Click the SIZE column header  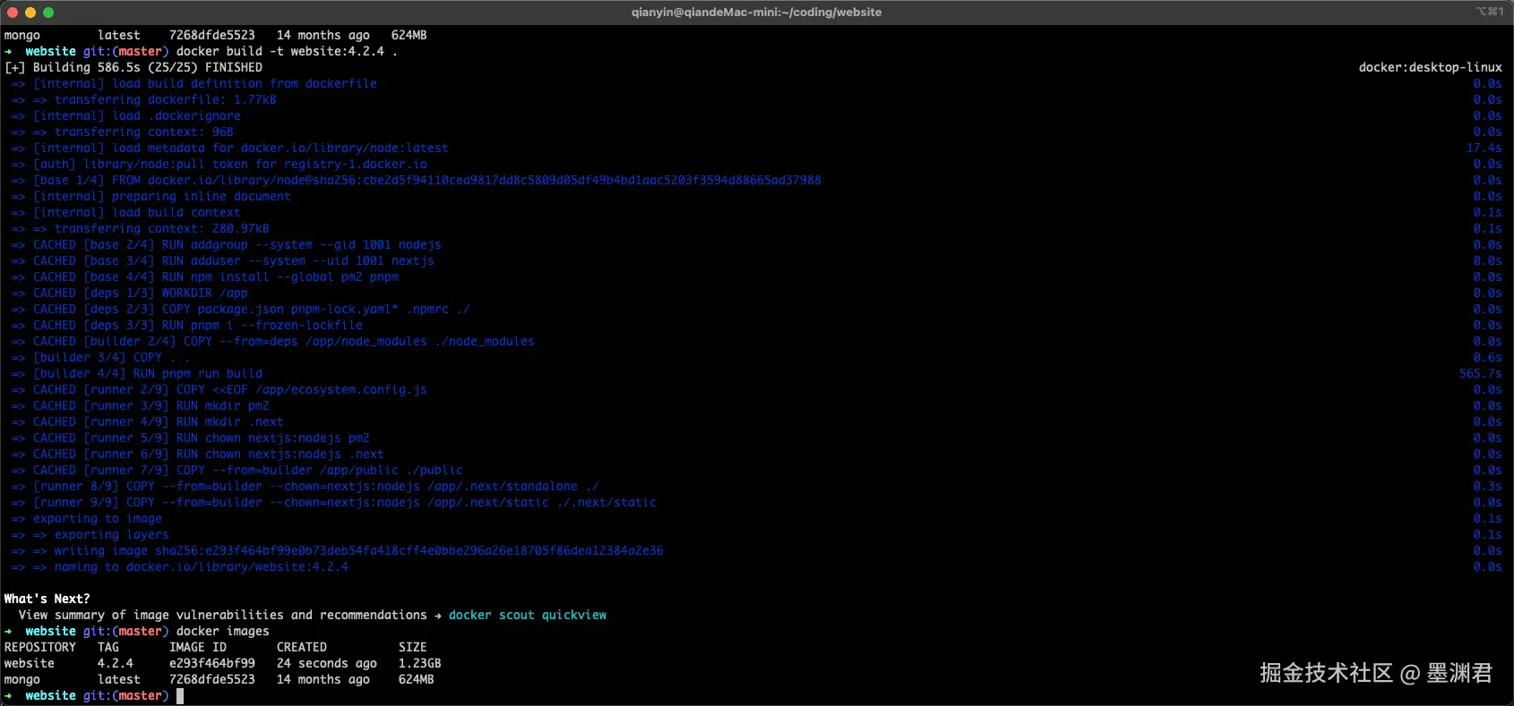coord(412,647)
